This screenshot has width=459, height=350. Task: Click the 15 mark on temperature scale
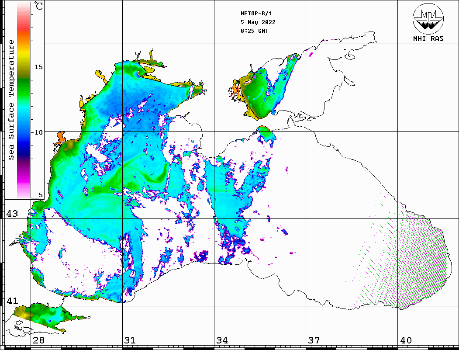(39, 67)
